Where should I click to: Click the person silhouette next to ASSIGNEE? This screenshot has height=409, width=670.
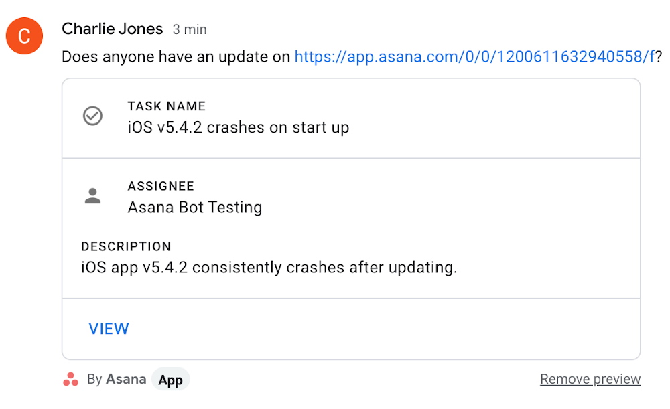[92, 196]
